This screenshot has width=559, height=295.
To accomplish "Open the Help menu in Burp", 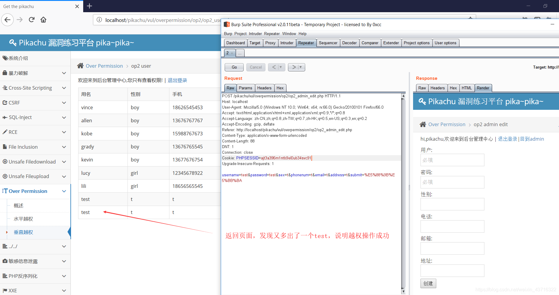I will (303, 34).
